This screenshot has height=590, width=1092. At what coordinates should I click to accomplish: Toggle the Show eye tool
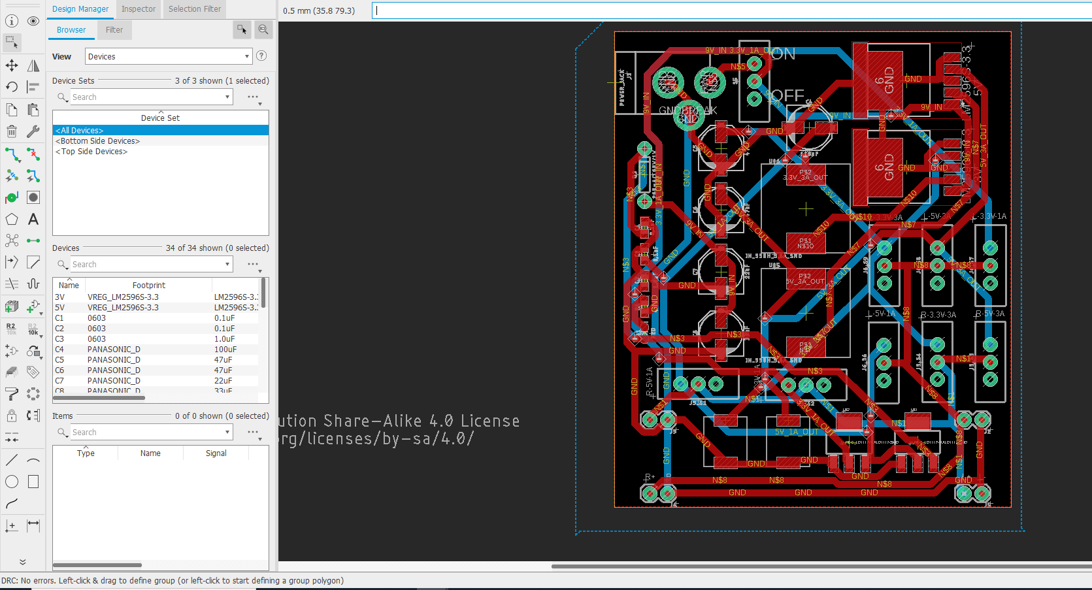tap(33, 20)
